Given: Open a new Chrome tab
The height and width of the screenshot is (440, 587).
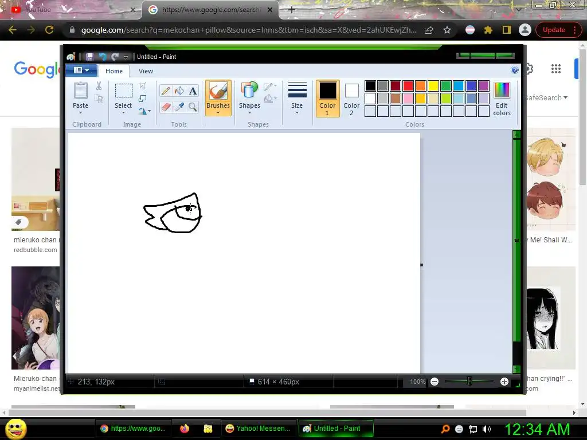Looking at the screenshot, I should (292, 10).
